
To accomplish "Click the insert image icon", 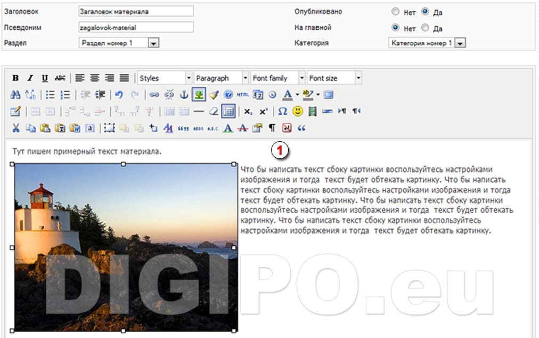I will tap(199, 95).
